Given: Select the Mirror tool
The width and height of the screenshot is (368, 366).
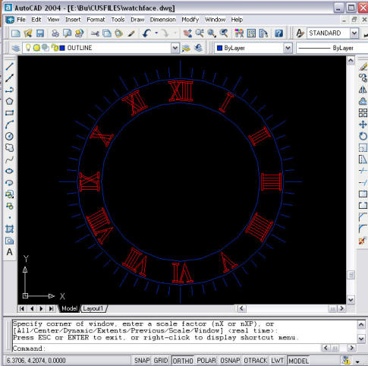Looking at the screenshot, I should [x=363, y=90].
